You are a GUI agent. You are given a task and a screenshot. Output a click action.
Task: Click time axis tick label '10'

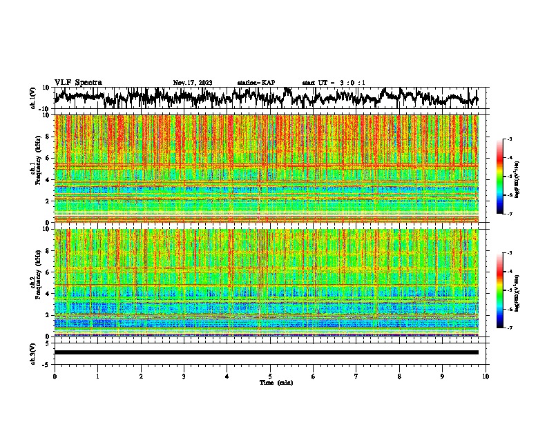click(x=486, y=376)
